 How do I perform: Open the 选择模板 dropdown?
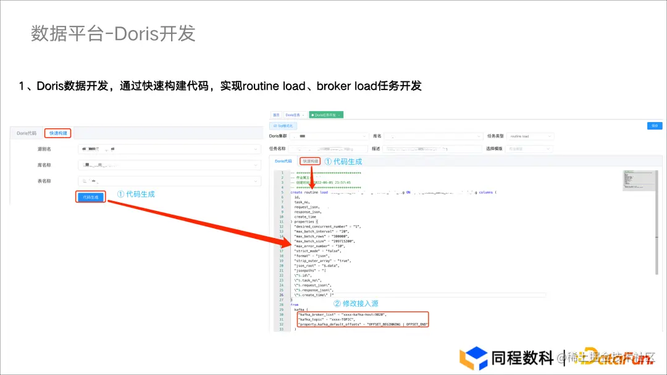coord(529,149)
